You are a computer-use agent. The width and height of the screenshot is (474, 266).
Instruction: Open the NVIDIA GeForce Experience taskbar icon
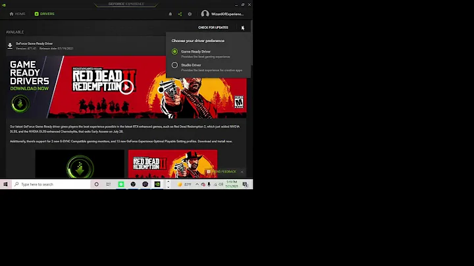click(157, 184)
